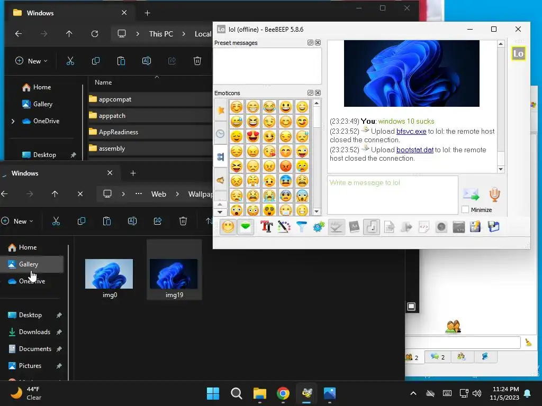Click the Rename icon in lower Explorer toolbar
542x406 pixels.
(x=132, y=222)
